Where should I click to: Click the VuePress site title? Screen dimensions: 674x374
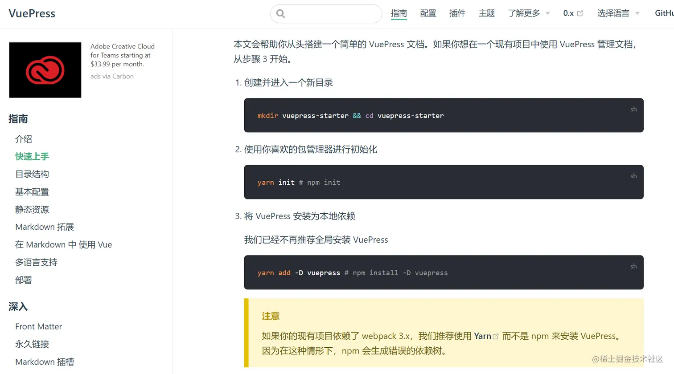pyautogui.click(x=32, y=13)
